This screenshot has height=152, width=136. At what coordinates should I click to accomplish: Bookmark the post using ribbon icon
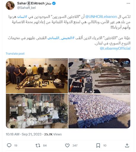click(98, 145)
